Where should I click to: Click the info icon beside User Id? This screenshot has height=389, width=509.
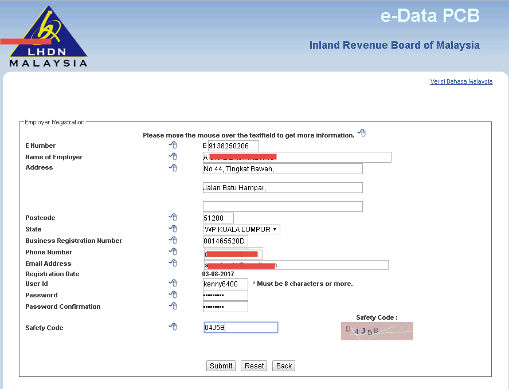coord(173,283)
